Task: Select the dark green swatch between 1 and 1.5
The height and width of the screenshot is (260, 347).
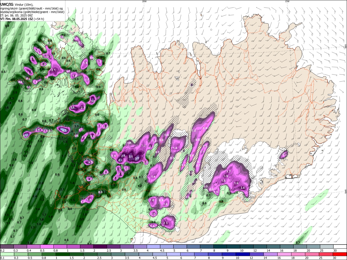Action: point(63,254)
